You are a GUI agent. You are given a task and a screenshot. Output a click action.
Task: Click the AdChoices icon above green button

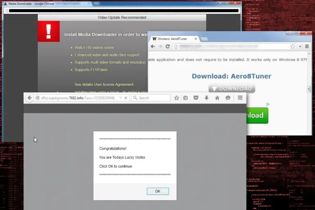[x=268, y=104]
